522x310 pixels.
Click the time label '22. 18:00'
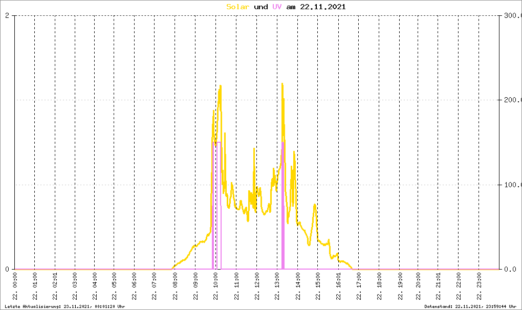tap(379, 286)
